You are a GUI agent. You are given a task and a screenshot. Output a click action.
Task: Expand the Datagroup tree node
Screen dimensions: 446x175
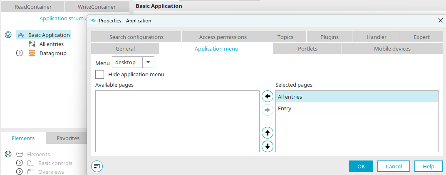[19, 53]
